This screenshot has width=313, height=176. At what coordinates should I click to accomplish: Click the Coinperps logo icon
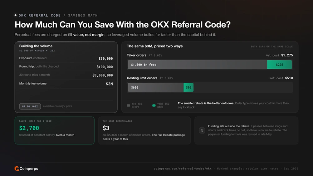pyautogui.click(x=17, y=169)
